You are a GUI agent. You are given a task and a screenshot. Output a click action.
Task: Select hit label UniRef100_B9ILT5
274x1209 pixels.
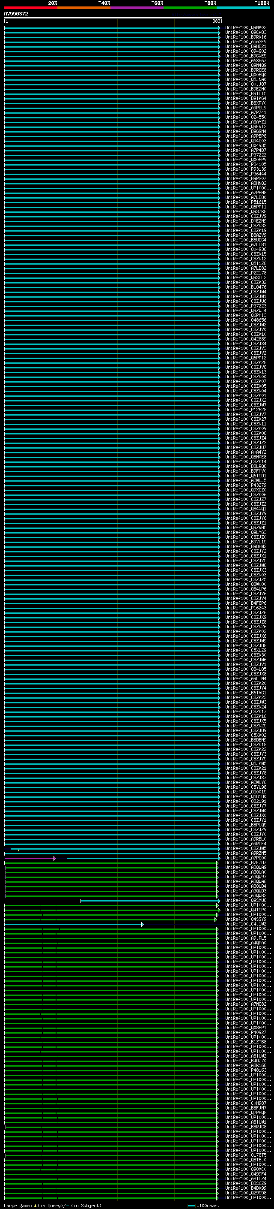pyautogui.click(x=246, y=94)
